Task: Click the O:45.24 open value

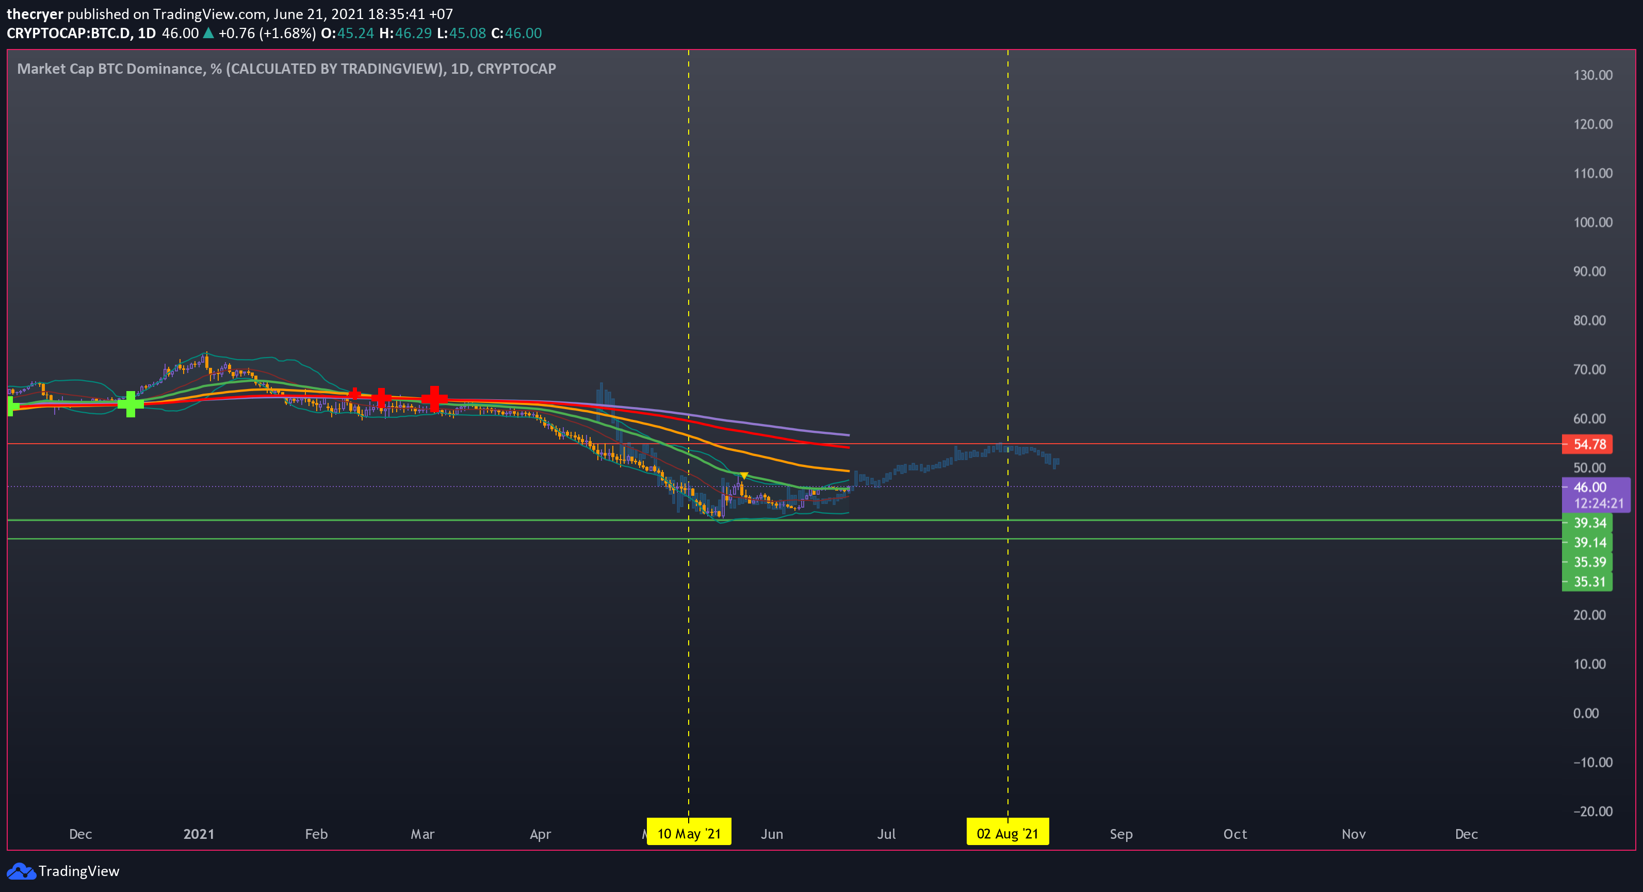Action: coord(348,33)
